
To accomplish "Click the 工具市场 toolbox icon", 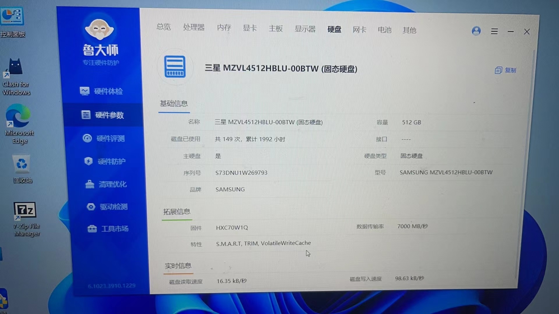I will tap(92, 229).
